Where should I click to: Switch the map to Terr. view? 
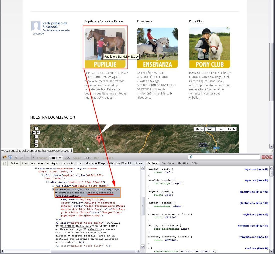pyautogui.click(x=221, y=129)
